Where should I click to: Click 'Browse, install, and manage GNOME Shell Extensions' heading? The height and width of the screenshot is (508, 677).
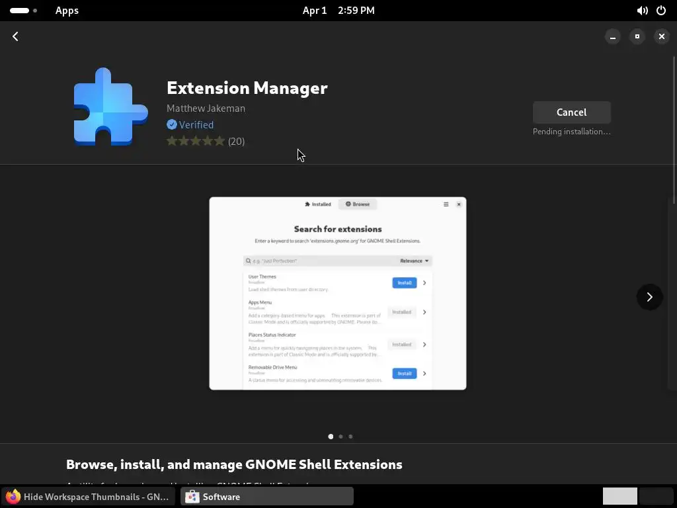pos(234,464)
